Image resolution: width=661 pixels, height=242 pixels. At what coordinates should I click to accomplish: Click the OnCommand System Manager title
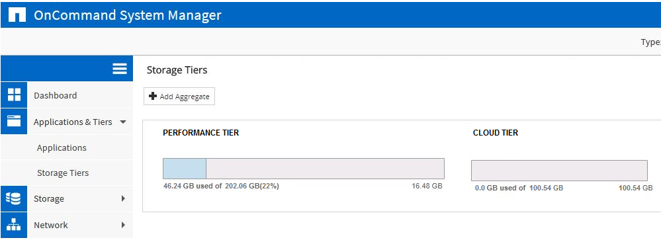[127, 15]
